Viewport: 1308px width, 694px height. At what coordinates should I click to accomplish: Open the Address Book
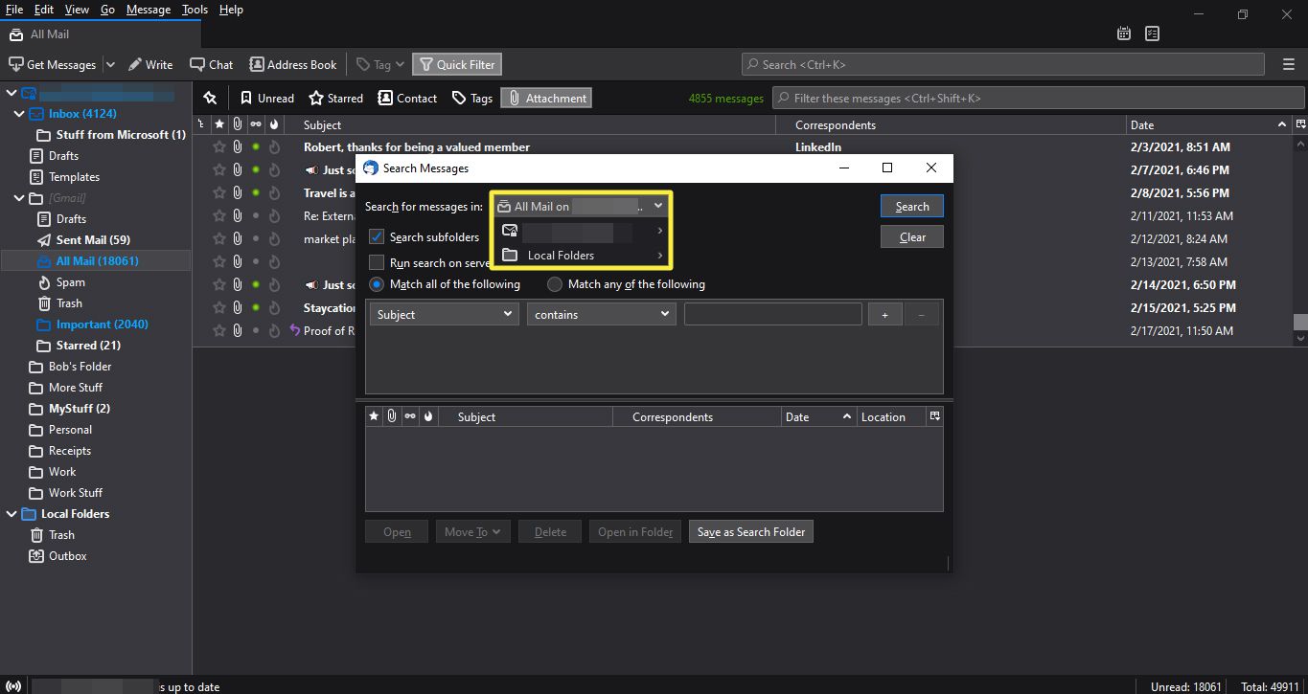click(x=293, y=64)
